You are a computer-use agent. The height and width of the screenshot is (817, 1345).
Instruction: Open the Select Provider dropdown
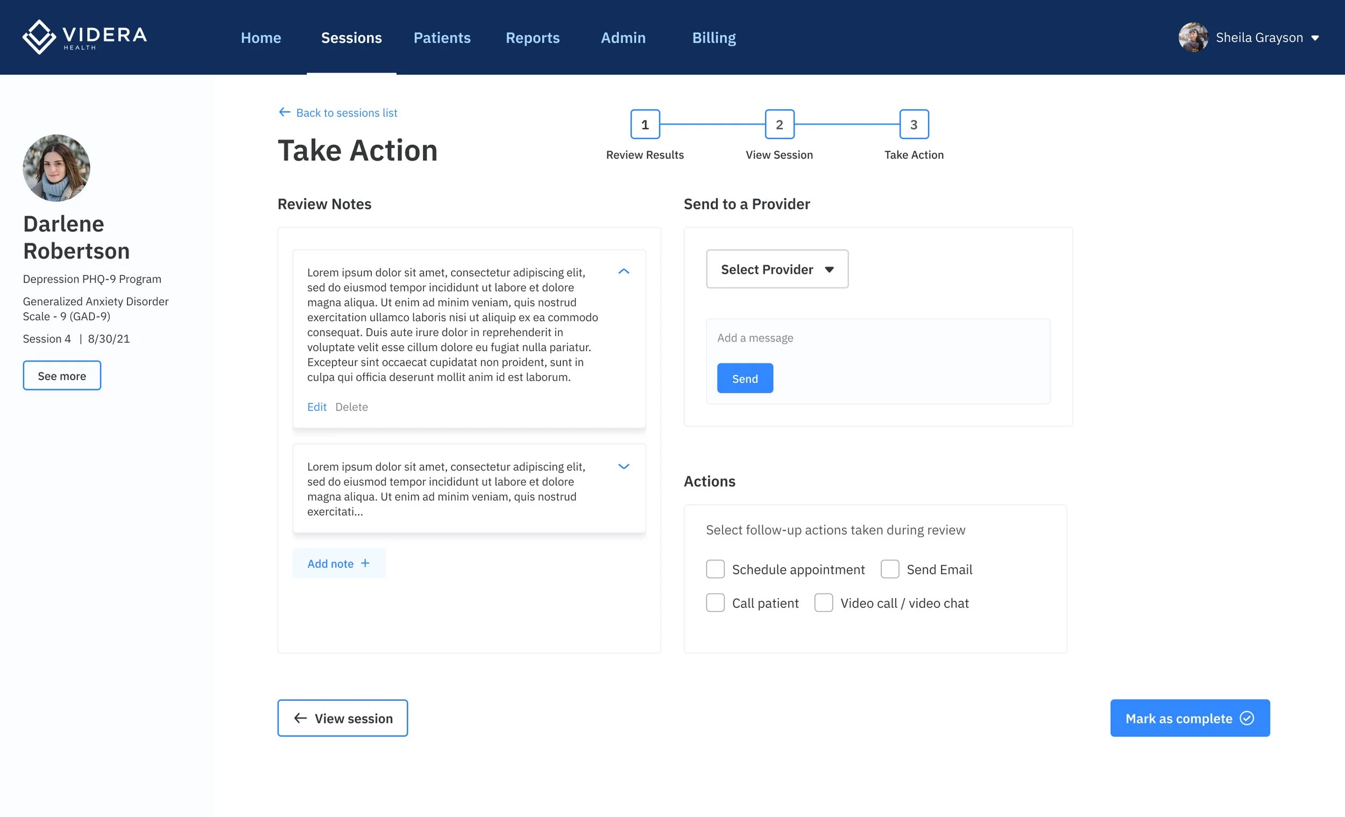(777, 269)
